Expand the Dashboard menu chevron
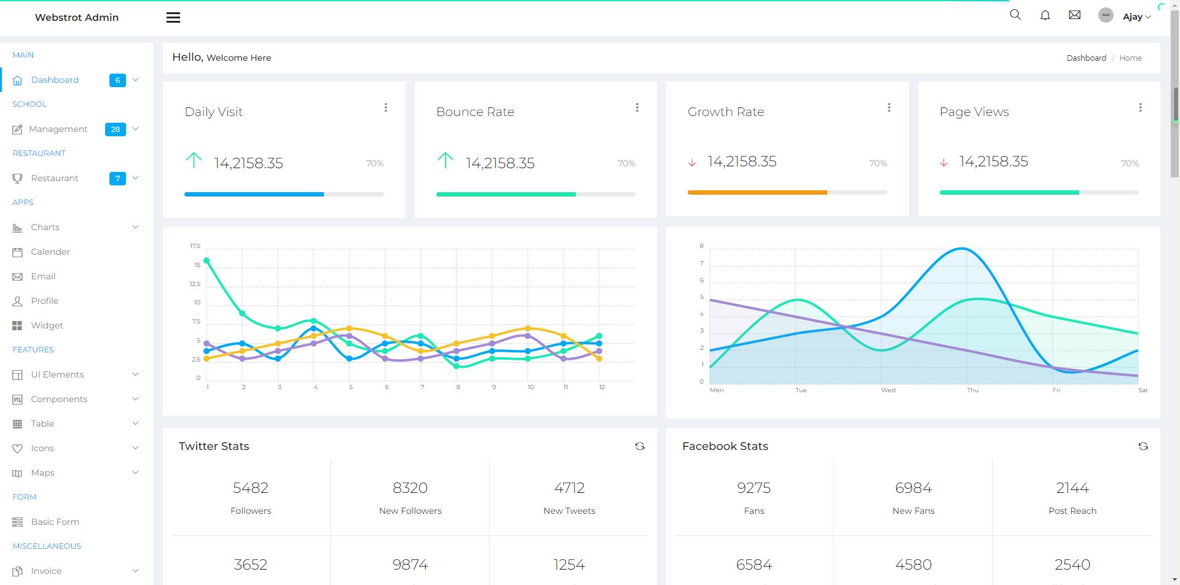 pyautogui.click(x=136, y=80)
